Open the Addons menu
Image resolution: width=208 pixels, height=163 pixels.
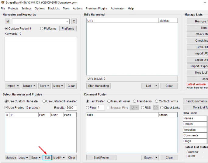(78, 9)
